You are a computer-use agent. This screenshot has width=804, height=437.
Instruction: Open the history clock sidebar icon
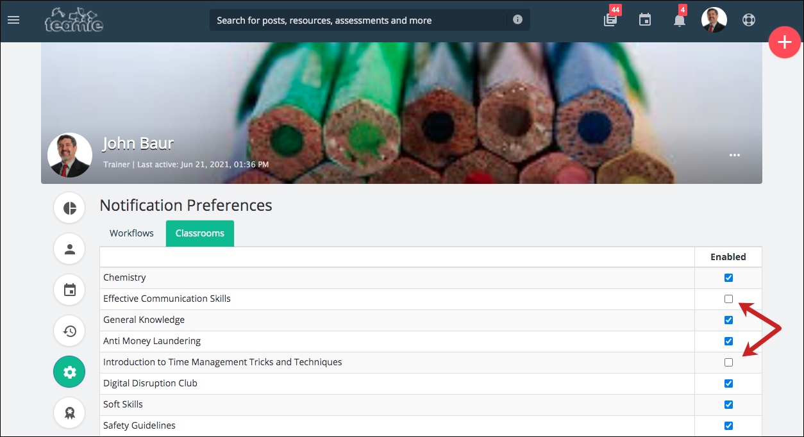69,331
